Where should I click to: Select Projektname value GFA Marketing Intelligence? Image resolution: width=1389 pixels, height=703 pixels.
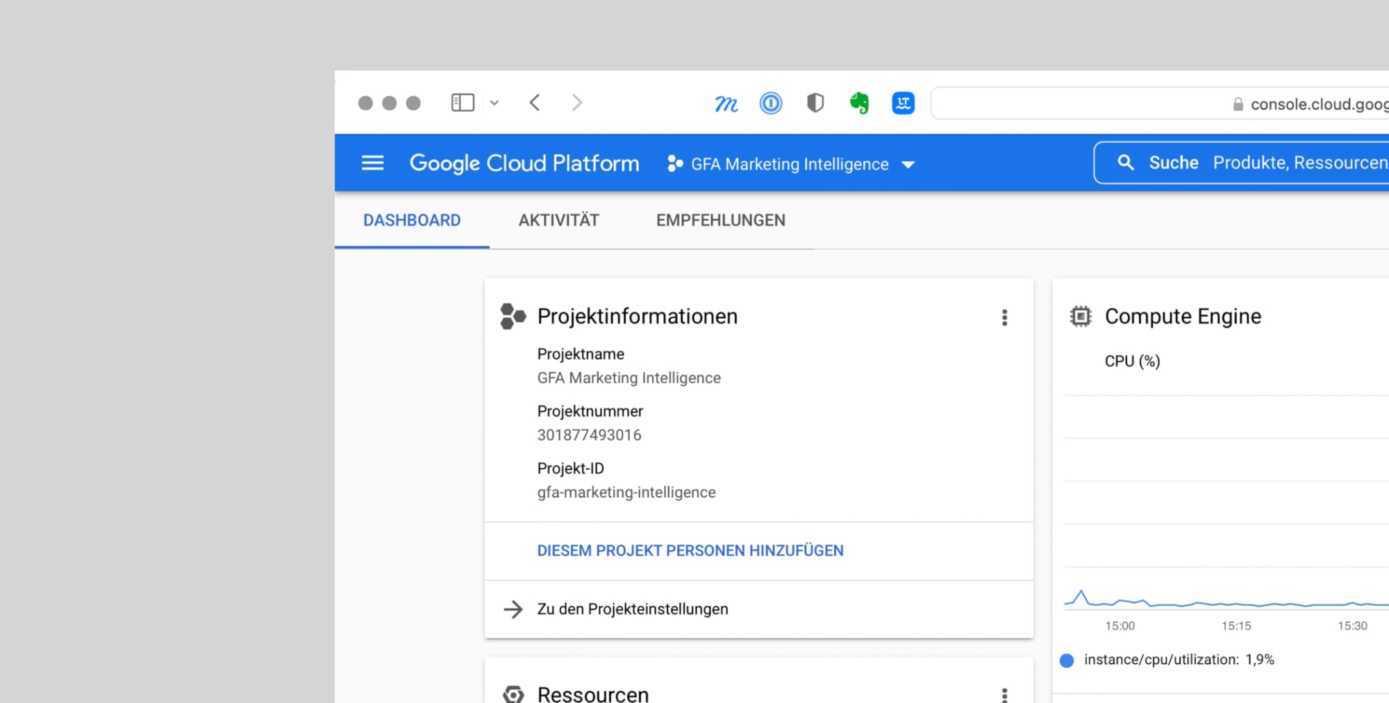click(629, 378)
